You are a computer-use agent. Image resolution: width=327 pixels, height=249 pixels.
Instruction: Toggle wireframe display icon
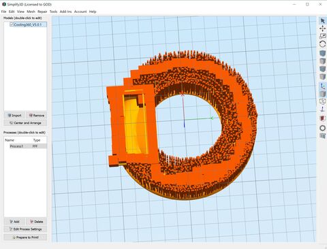coord(322,101)
